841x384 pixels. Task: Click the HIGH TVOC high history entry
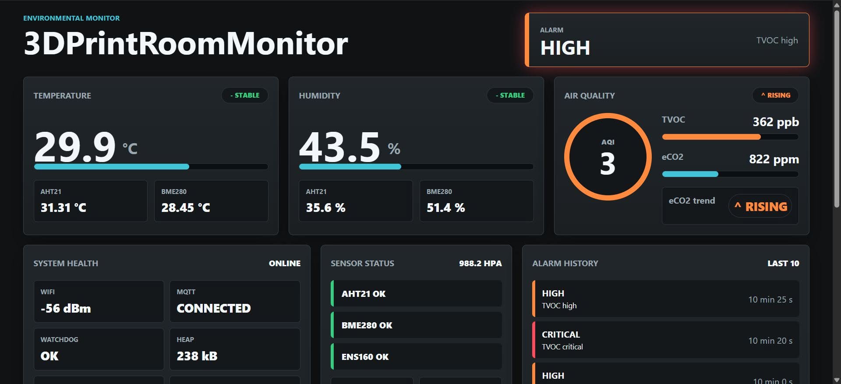point(666,299)
